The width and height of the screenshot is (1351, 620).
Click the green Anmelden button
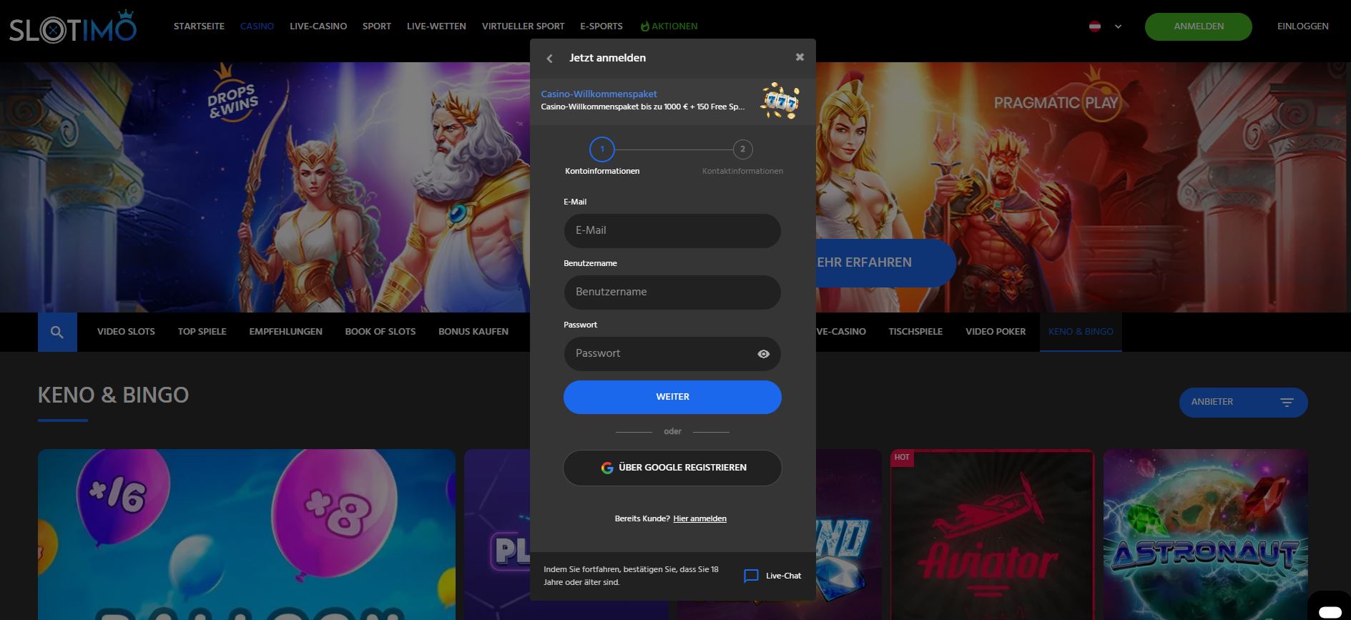(1198, 26)
